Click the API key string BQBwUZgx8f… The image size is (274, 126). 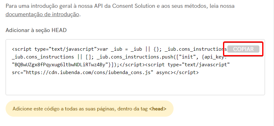61,65
